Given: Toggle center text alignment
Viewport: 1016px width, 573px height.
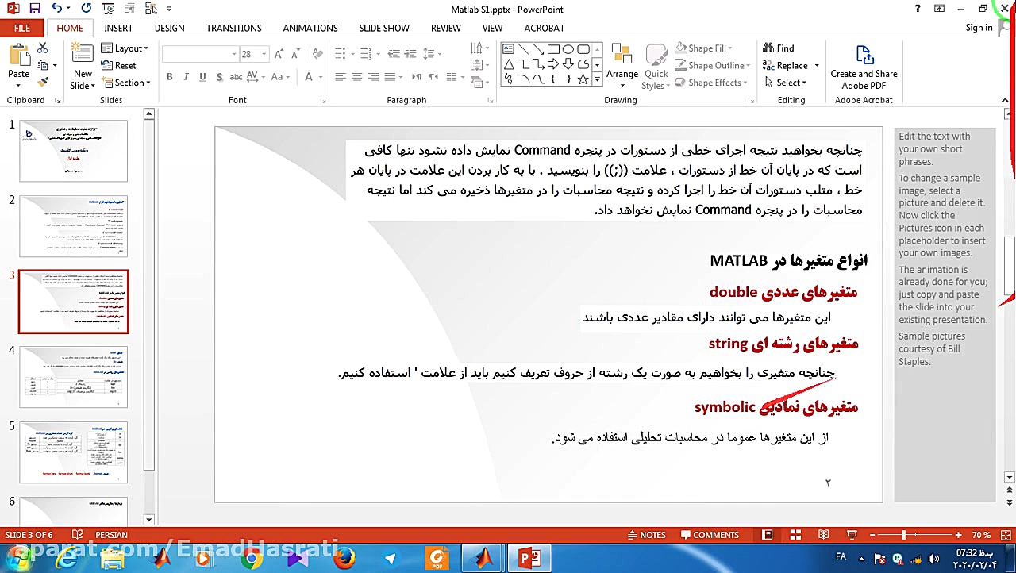Looking at the screenshot, I should 356,76.
